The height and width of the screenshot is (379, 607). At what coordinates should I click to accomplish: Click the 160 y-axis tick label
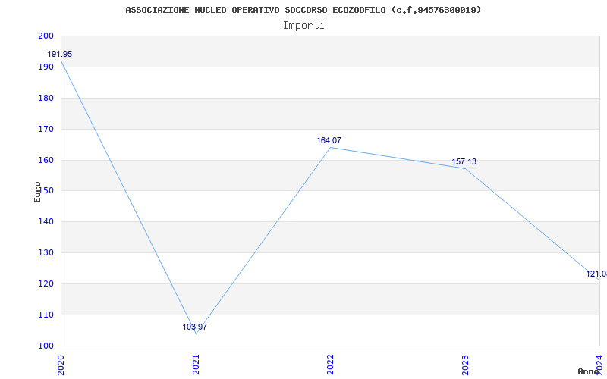pyautogui.click(x=46, y=160)
